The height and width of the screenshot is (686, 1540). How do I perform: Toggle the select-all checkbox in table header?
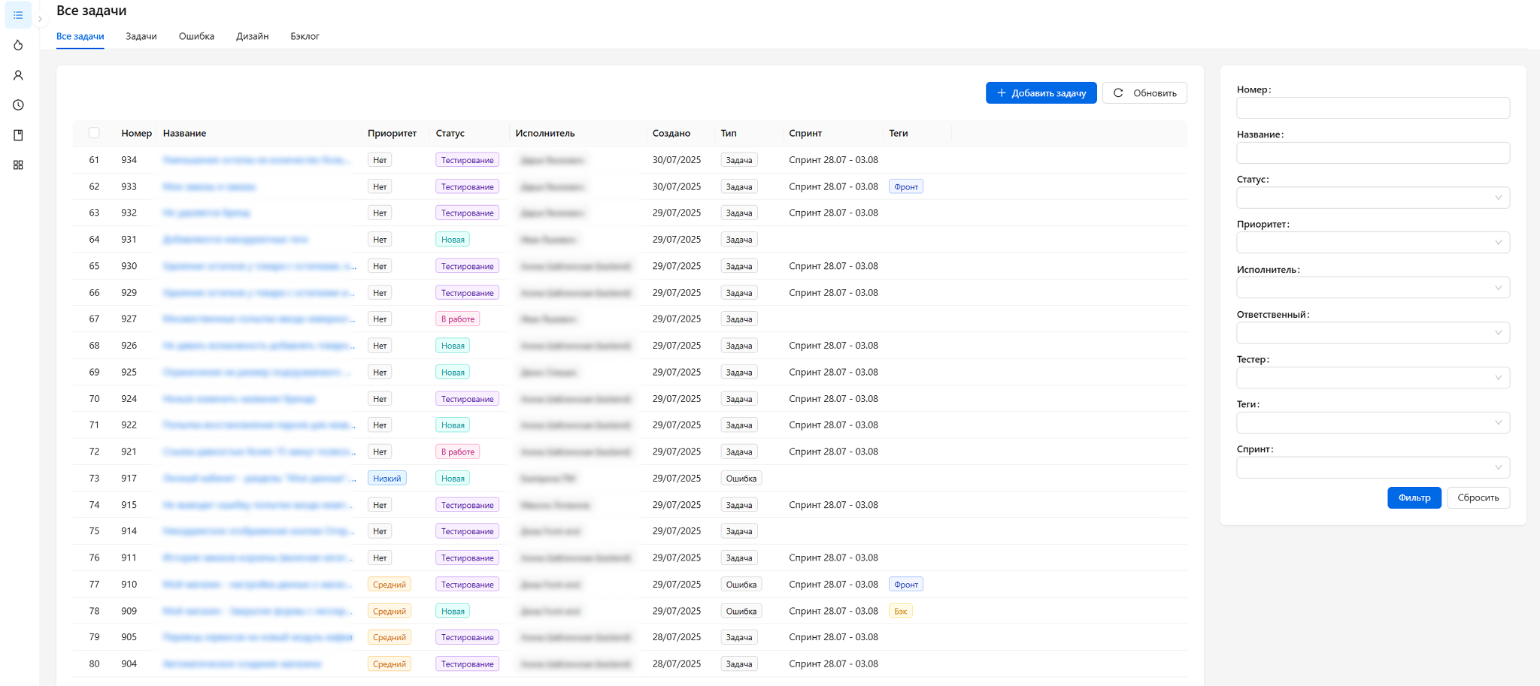pyautogui.click(x=94, y=133)
